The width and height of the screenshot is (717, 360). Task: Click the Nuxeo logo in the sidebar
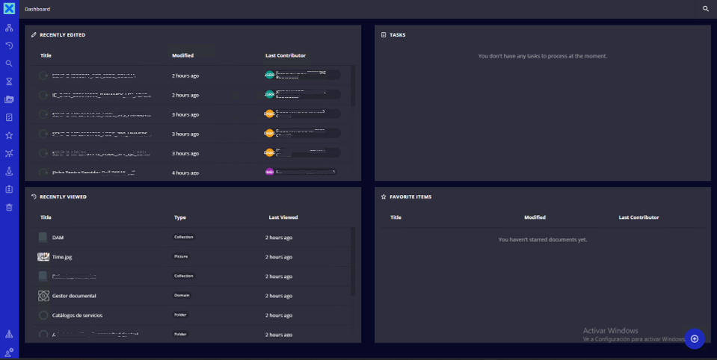pos(9,9)
